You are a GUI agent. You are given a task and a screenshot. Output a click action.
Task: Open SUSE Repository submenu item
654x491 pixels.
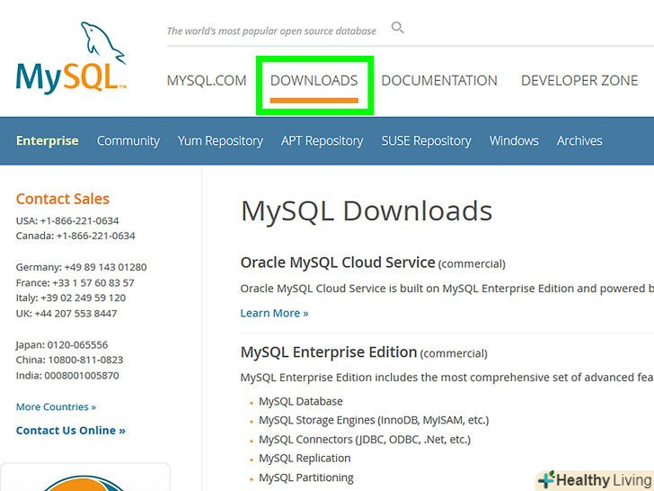(426, 140)
